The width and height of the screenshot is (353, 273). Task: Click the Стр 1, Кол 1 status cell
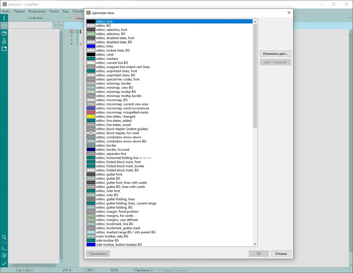[x=25, y=270]
